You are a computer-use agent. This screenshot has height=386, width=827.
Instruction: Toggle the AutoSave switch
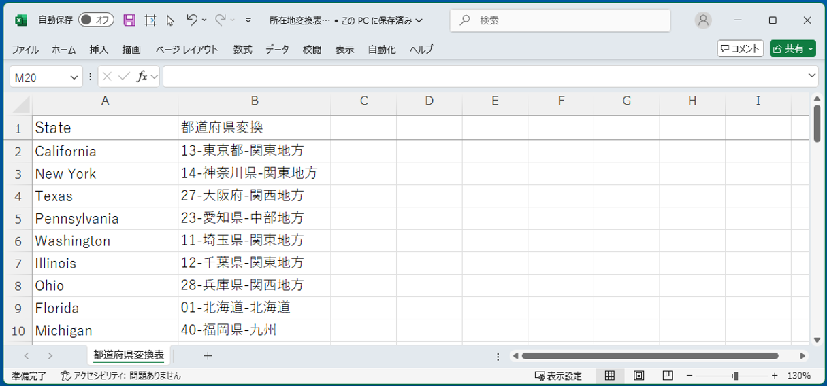tap(96, 20)
